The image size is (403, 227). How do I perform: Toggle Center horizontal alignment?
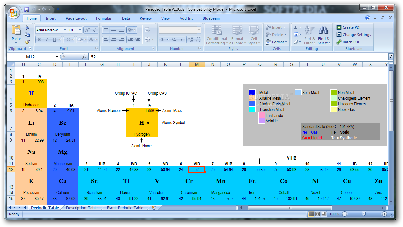[114, 40]
